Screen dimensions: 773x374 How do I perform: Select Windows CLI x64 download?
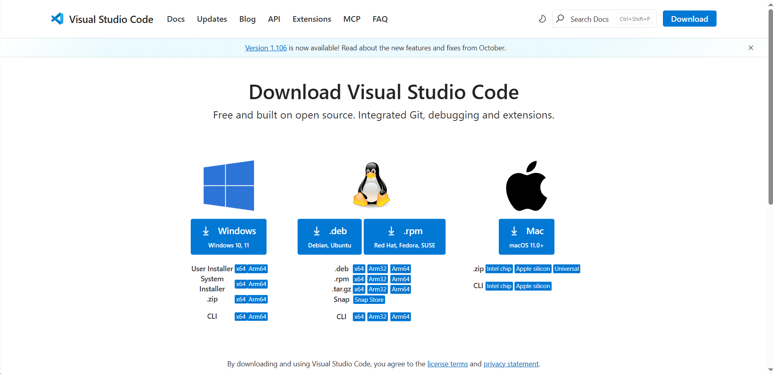241,317
